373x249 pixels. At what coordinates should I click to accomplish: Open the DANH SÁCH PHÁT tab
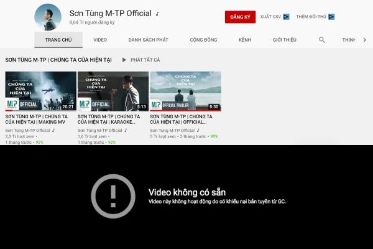pyautogui.click(x=148, y=40)
